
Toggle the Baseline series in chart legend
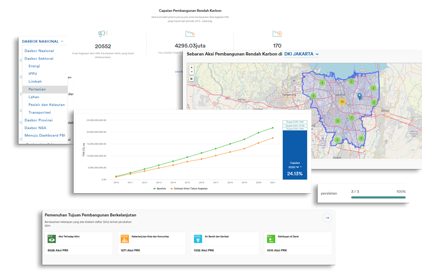coord(160,188)
